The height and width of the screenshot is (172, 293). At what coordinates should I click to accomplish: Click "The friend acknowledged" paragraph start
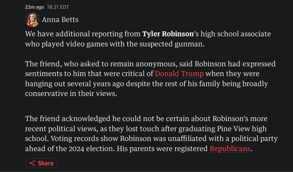point(68,119)
